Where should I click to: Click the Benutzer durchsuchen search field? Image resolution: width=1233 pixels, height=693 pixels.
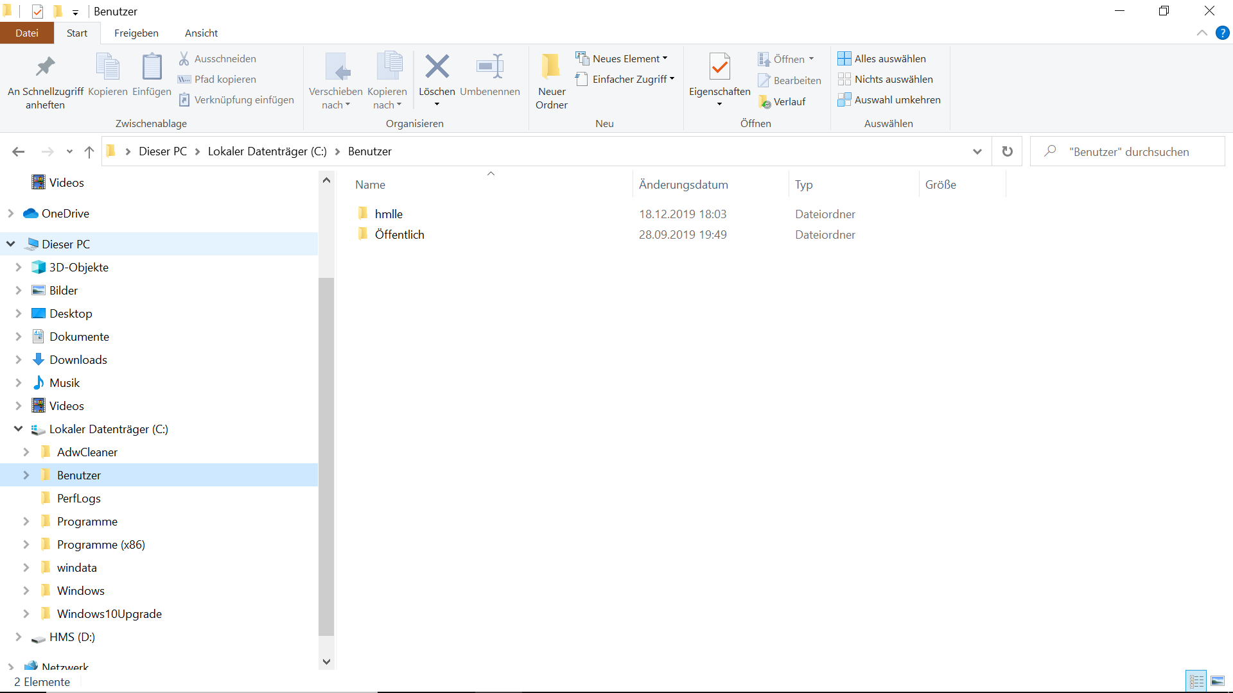[x=1129, y=151]
